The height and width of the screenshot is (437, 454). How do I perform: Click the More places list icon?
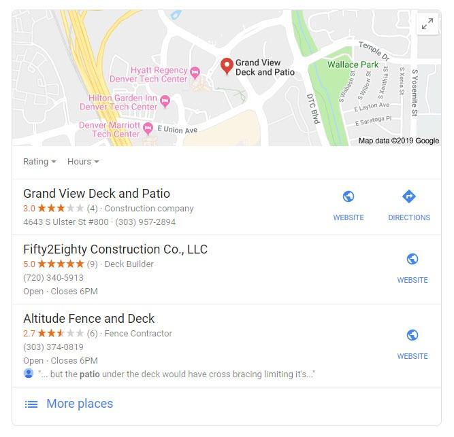click(x=31, y=404)
